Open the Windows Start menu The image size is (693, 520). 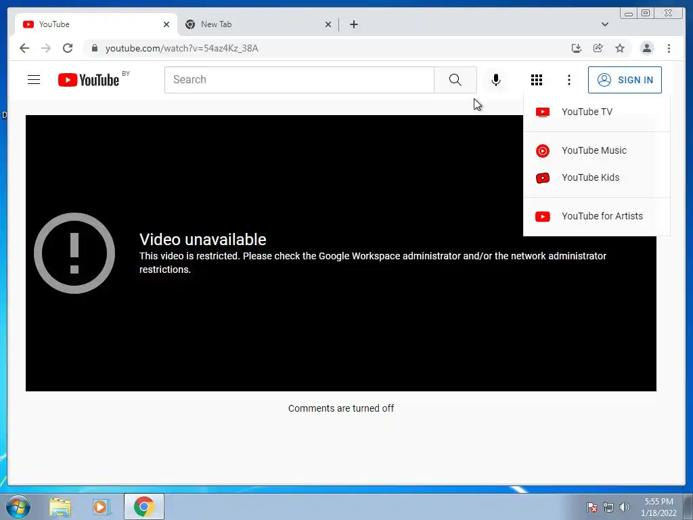(18, 506)
